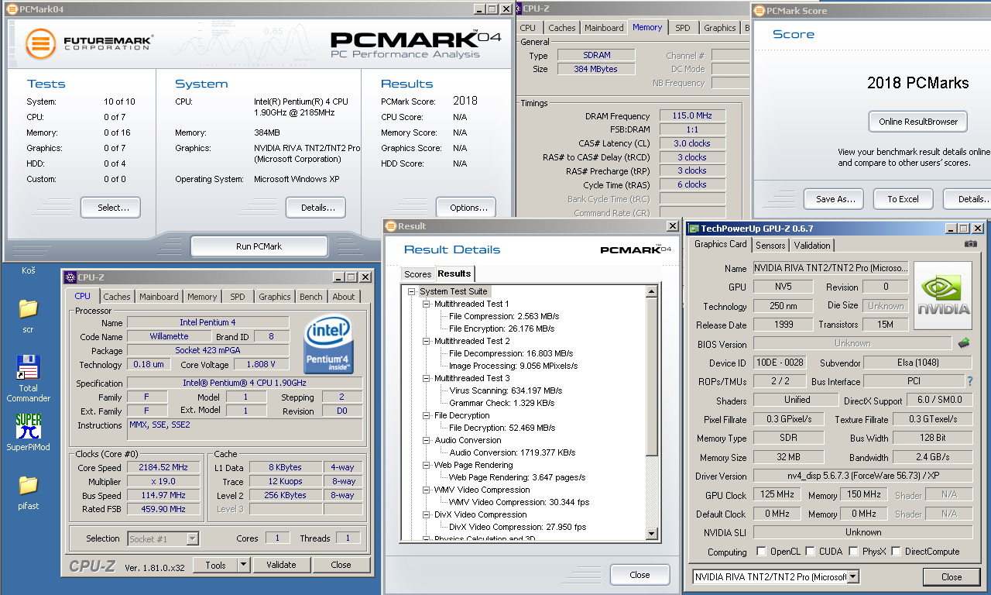The image size is (991, 595).
Task: Switch to the Bench tab in CPU-Z
Action: pos(311,297)
